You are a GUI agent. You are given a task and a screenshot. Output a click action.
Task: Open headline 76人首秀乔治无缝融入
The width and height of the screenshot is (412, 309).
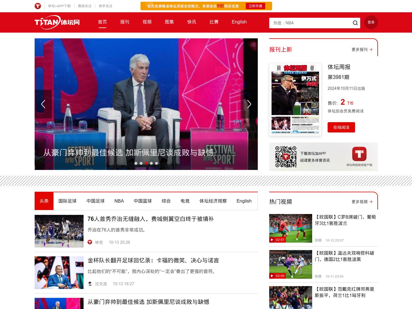(150, 219)
